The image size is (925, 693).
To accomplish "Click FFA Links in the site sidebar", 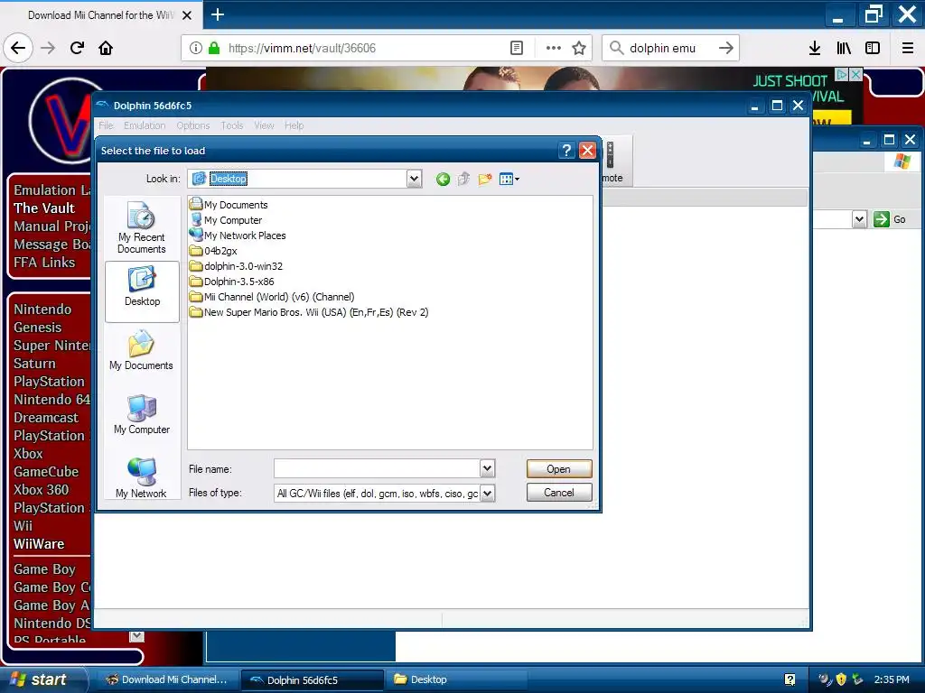I will pyautogui.click(x=44, y=263).
